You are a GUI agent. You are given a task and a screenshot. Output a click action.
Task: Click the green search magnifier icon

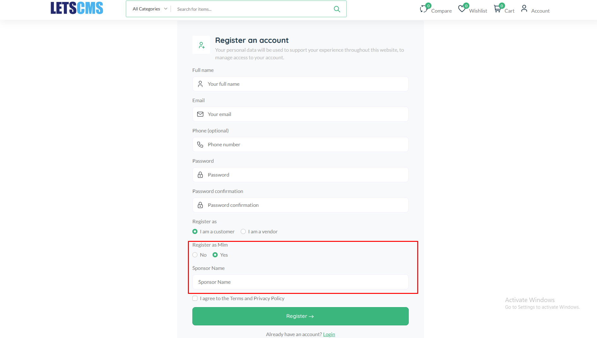[337, 9]
